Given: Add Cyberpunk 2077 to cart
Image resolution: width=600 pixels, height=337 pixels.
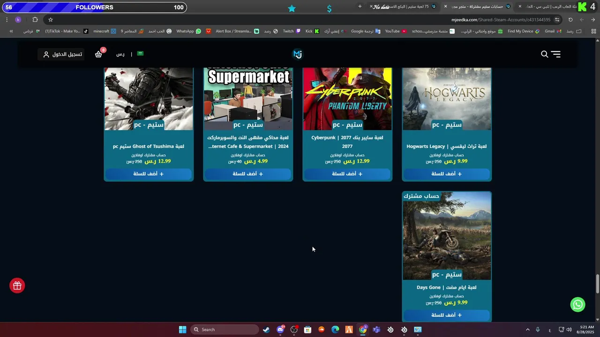Looking at the screenshot, I should pos(347,174).
